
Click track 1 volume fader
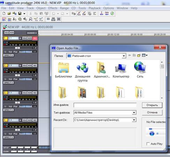18,48
